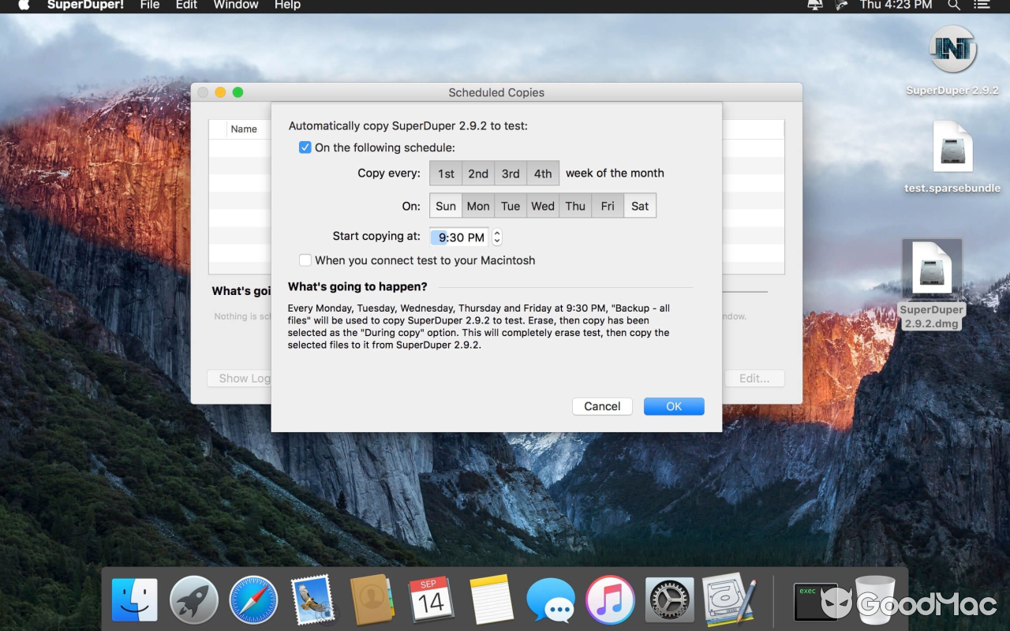Open Safari from the Dock
1010x631 pixels.
[x=252, y=599]
